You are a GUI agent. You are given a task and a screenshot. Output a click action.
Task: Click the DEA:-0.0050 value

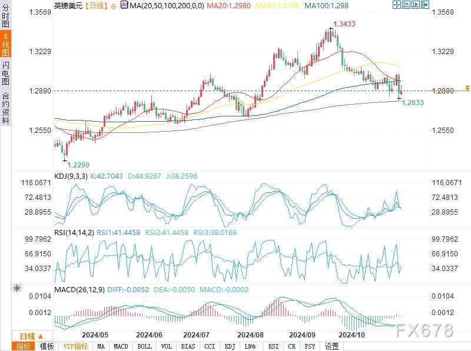[x=174, y=290]
